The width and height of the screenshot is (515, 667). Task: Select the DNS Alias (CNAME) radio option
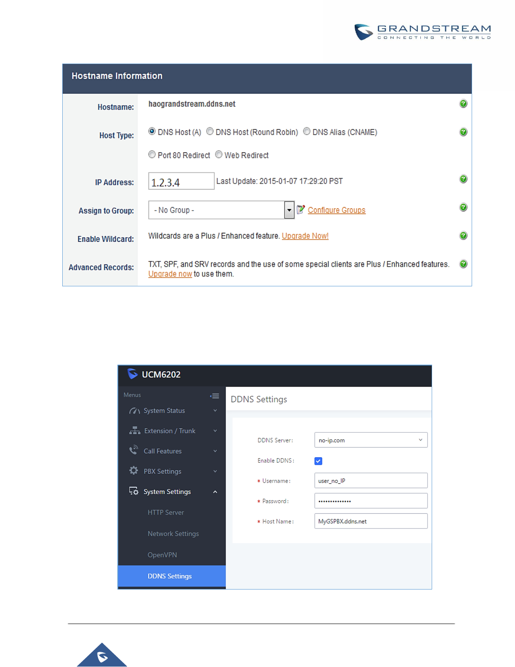coord(307,131)
